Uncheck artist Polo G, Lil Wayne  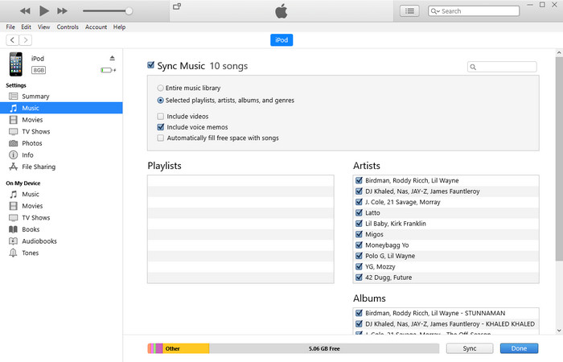[359, 256]
